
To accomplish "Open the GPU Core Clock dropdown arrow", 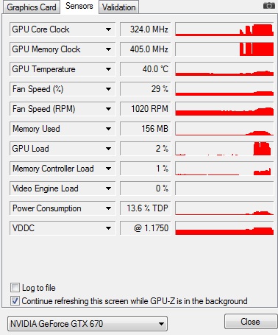I will [108, 29].
